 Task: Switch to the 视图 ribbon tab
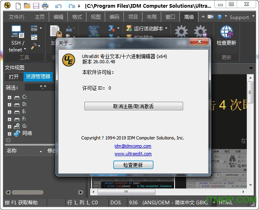(96, 17)
